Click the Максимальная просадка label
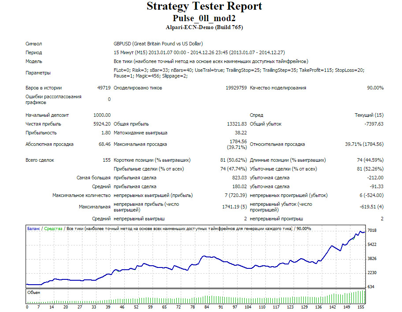This screenshot has width=402, height=312. [140, 145]
